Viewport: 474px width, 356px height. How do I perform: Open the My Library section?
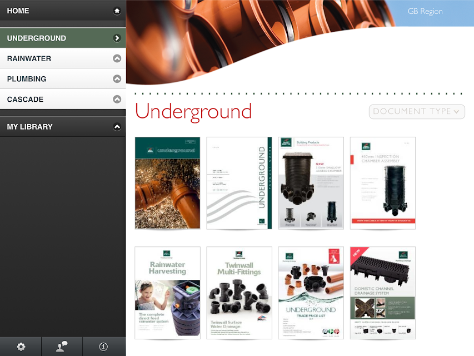(x=63, y=126)
